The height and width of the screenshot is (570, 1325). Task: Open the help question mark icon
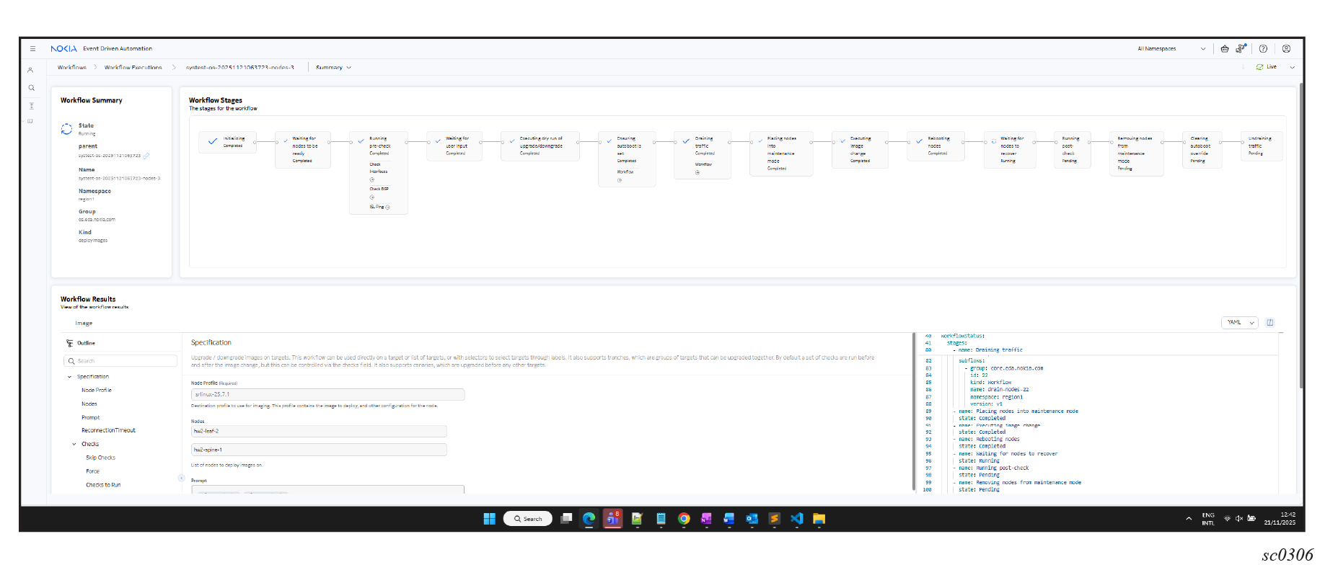click(1263, 49)
